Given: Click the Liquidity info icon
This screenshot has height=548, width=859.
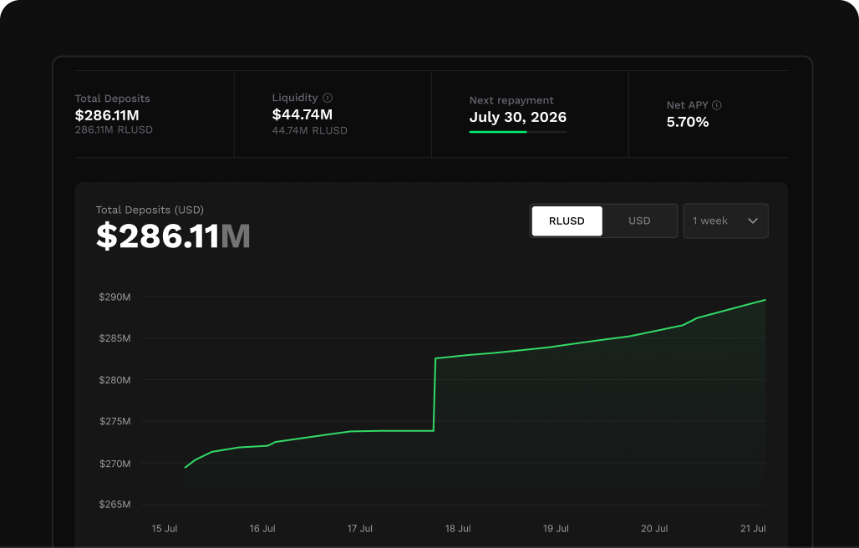Looking at the screenshot, I should (328, 98).
